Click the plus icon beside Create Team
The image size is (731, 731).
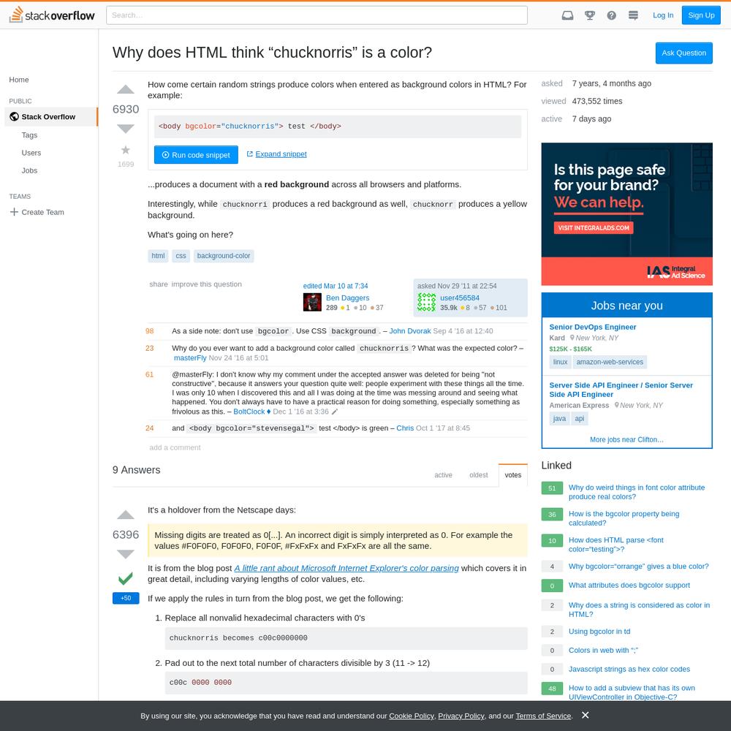click(14, 212)
